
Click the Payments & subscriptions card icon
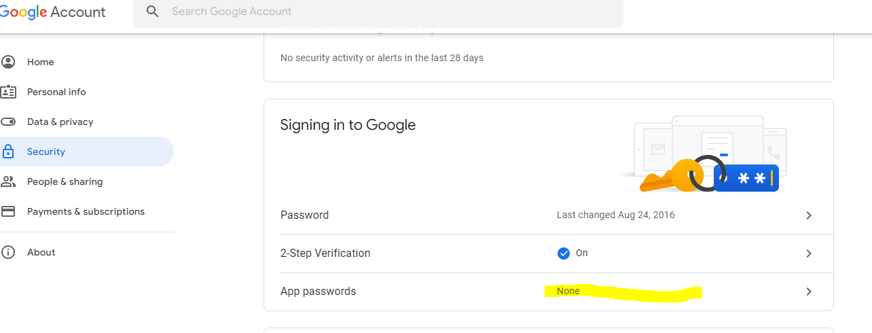click(x=8, y=211)
